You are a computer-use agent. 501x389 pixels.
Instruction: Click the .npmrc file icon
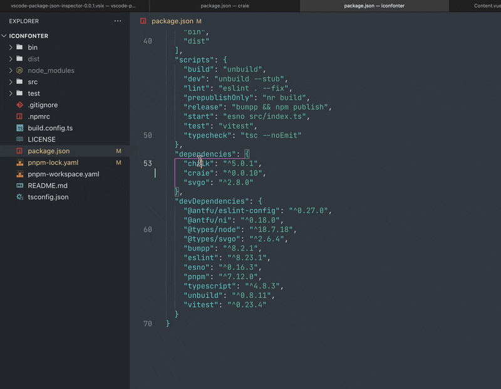click(x=19, y=117)
